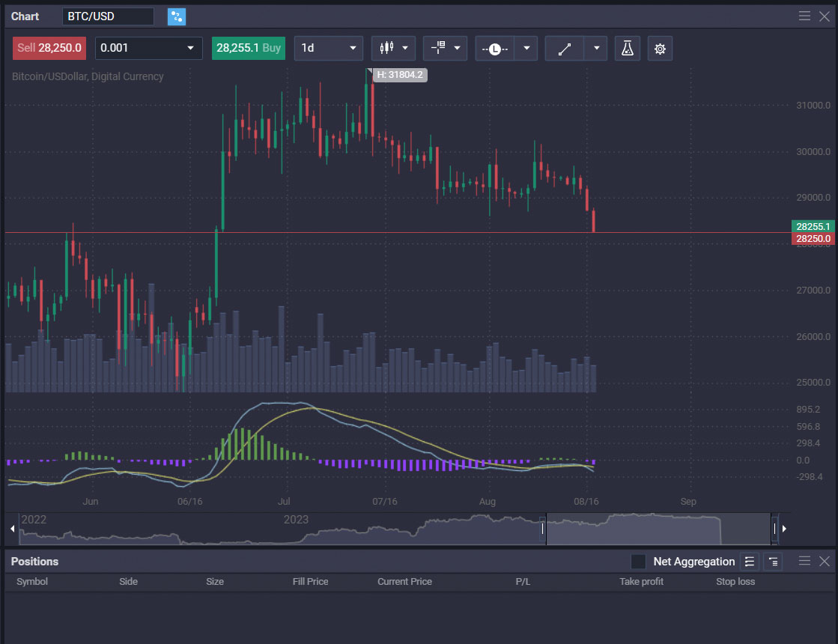This screenshot has width=838, height=644.
Task: Expand the chart style dropdown arrow
Action: pos(405,48)
